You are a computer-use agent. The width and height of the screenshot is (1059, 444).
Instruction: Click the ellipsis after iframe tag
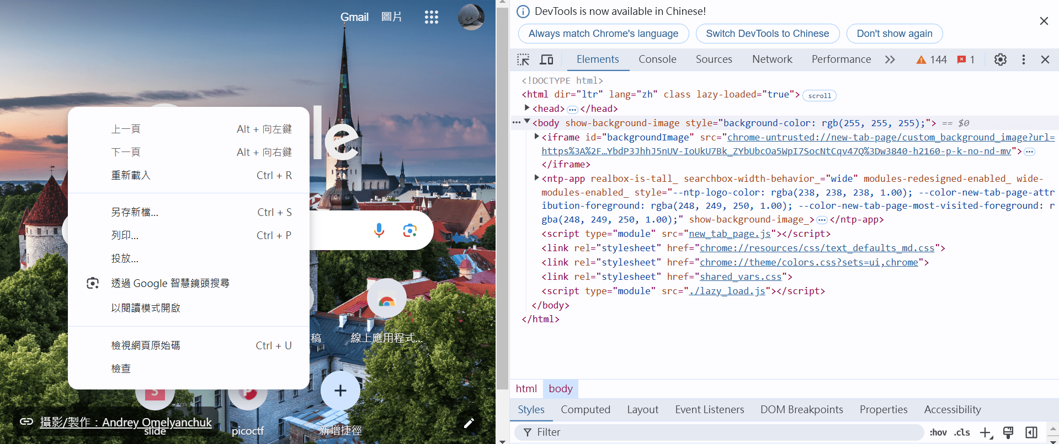[x=1029, y=151]
